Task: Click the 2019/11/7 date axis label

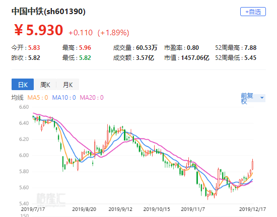Action: pos(193,209)
